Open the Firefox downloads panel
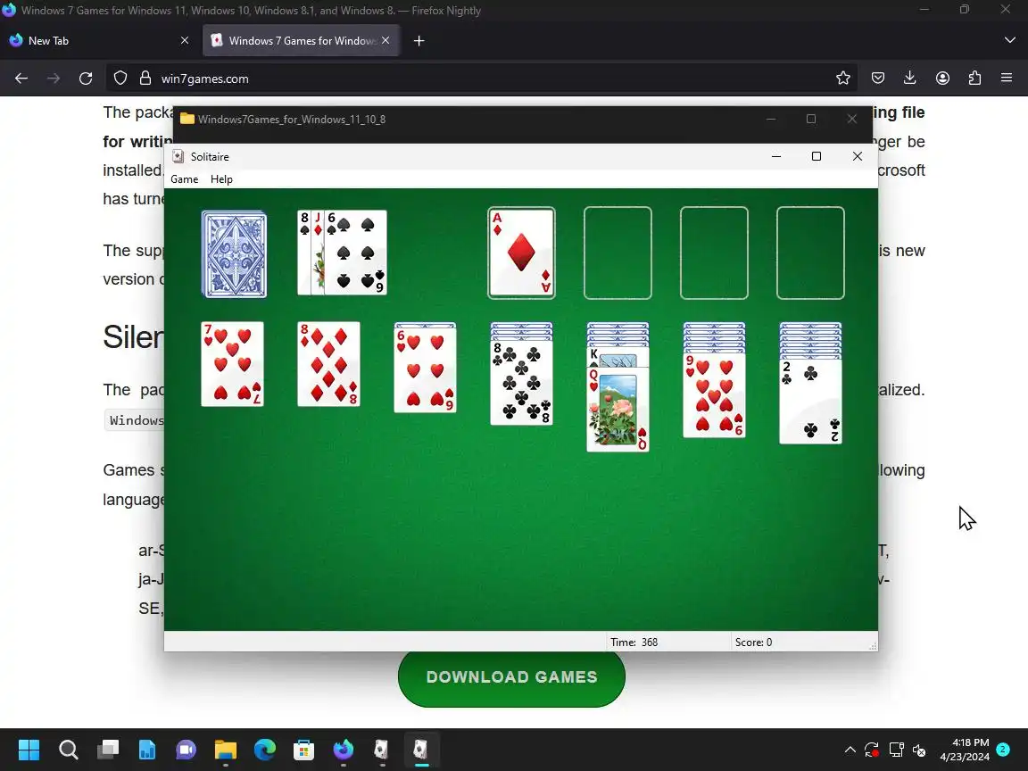The image size is (1028, 771). (x=910, y=79)
